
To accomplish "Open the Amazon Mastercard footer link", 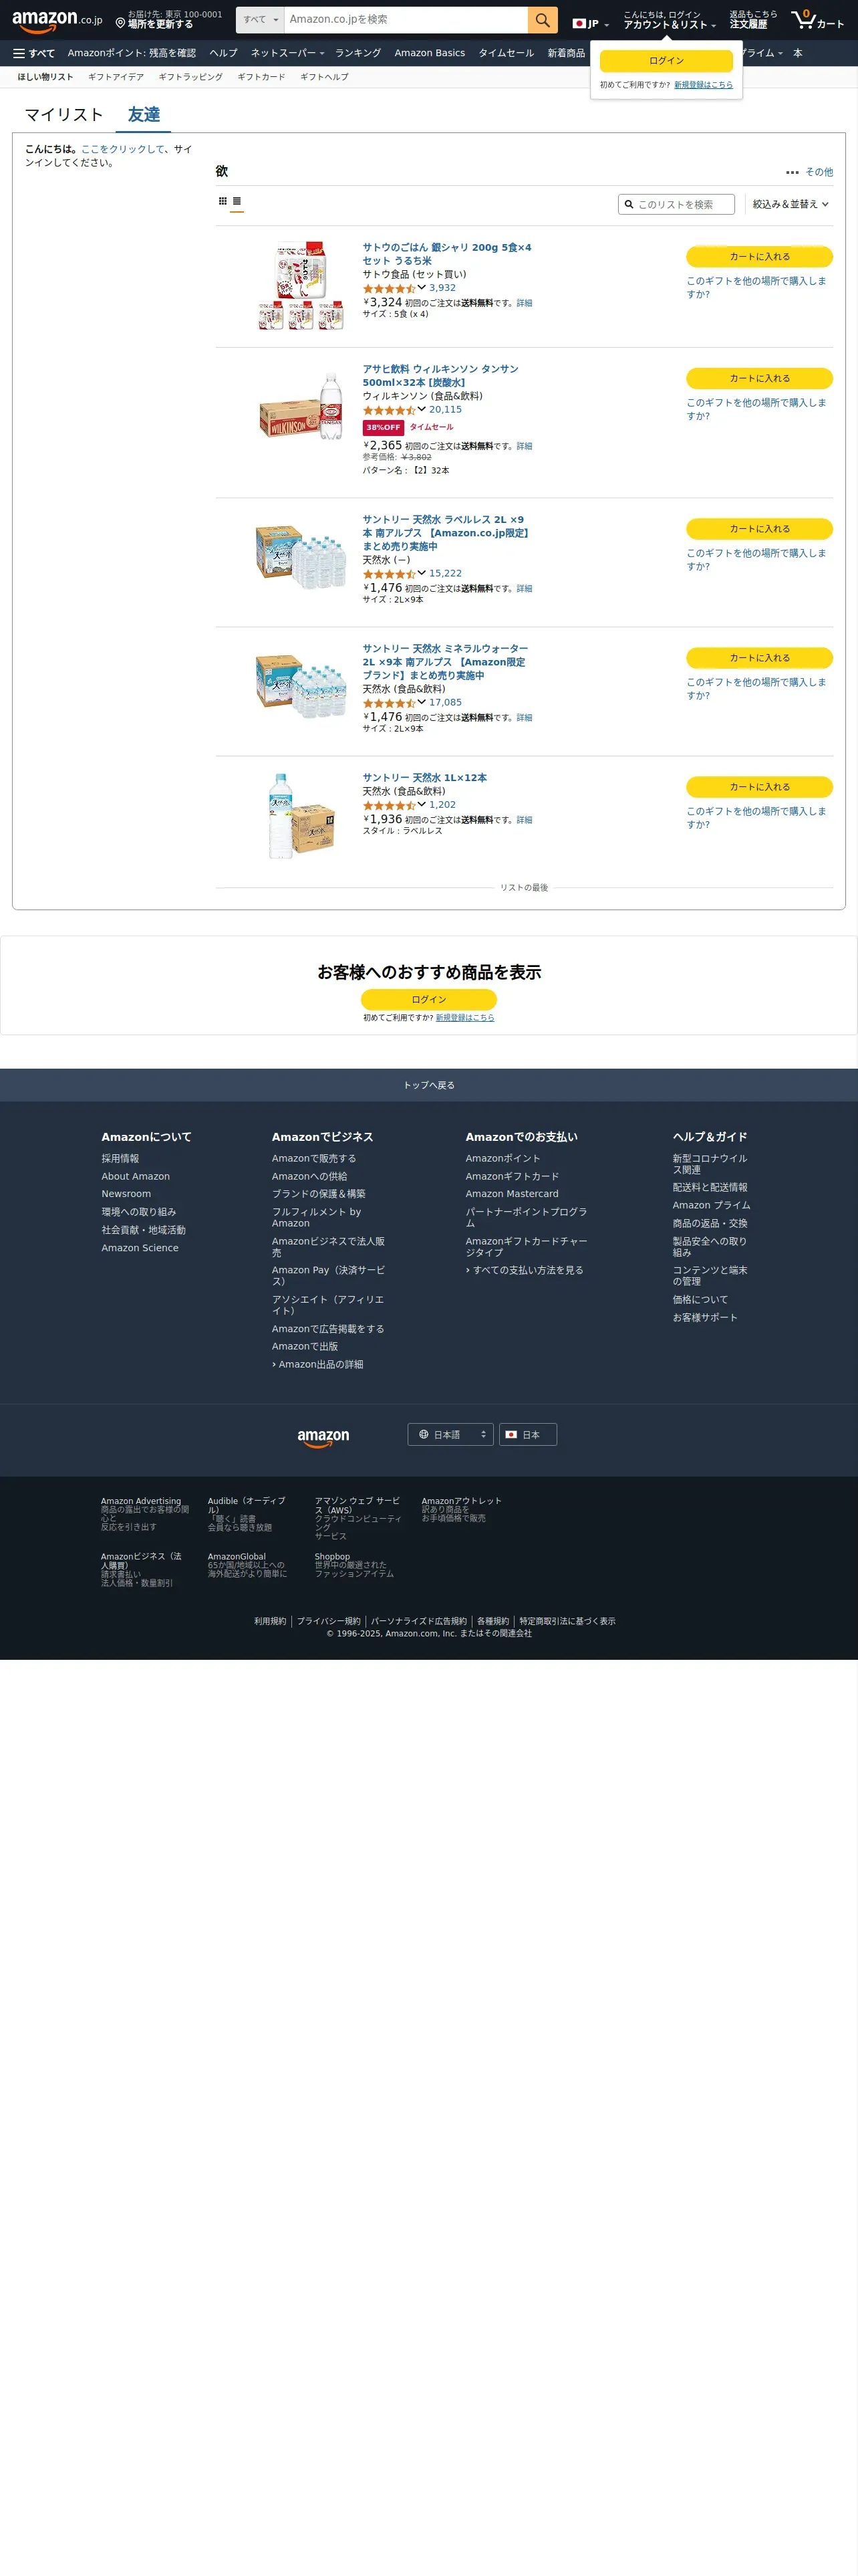I will click(x=513, y=1194).
